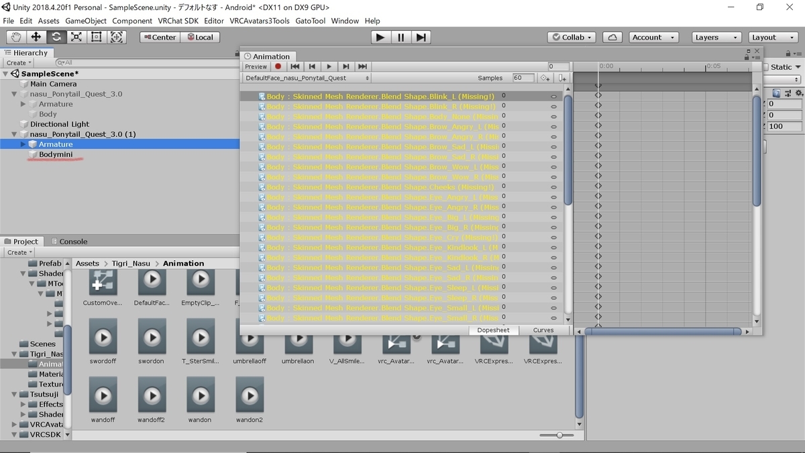805x453 pixels.
Task: Select Bodymini in Hierarchy
Action: pyautogui.click(x=56, y=154)
